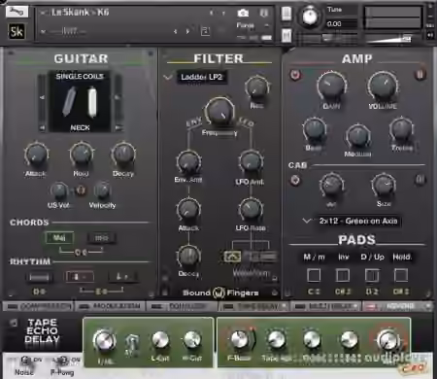The width and height of the screenshot is (437, 379).
Task: Select the first LFO waveform icon
Action: coord(232,257)
